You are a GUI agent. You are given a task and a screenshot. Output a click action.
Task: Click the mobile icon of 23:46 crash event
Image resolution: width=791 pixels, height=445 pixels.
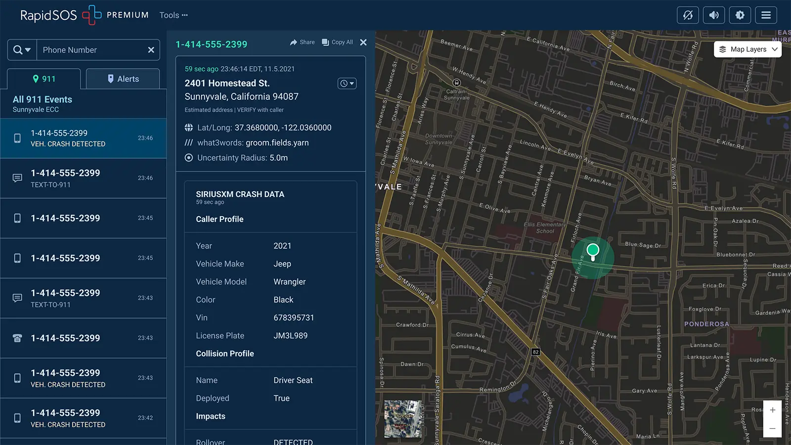click(17, 138)
